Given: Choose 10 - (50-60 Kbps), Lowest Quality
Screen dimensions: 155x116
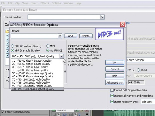Looking at the screenshot, I should click(x=37, y=61).
